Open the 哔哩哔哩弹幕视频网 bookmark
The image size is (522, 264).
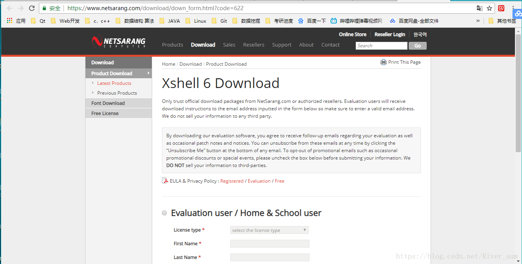tap(356, 21)
